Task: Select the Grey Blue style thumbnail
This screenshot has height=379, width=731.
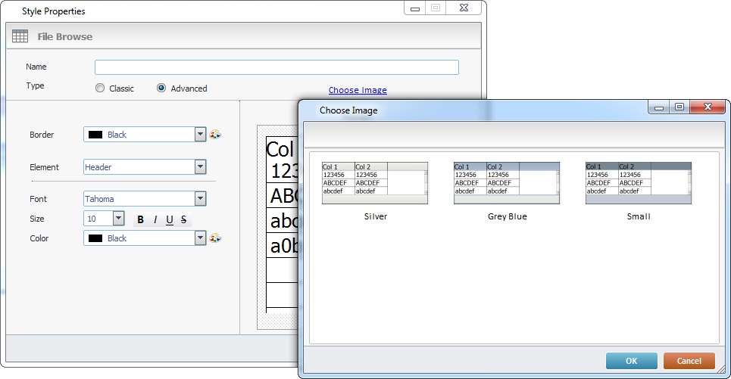Action: click(507, 183)
